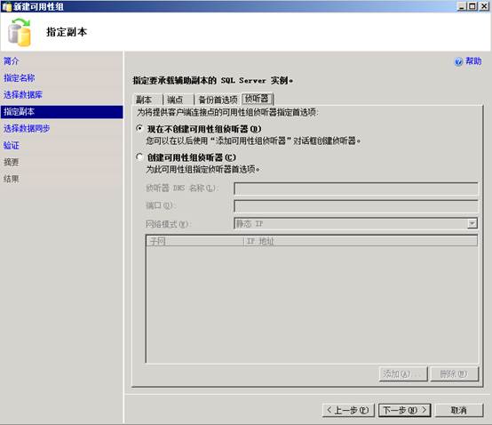The width and height of the screenshot is (492, 425).
Task: Go to 验证 step in sidebar
Action: click(x=12, y=146)
